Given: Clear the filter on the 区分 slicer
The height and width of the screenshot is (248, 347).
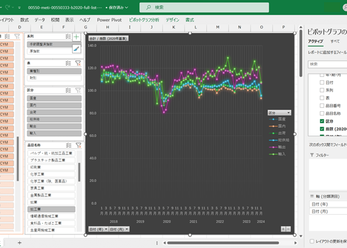Looking at the screenshot, I should click(x=78, y=90).
